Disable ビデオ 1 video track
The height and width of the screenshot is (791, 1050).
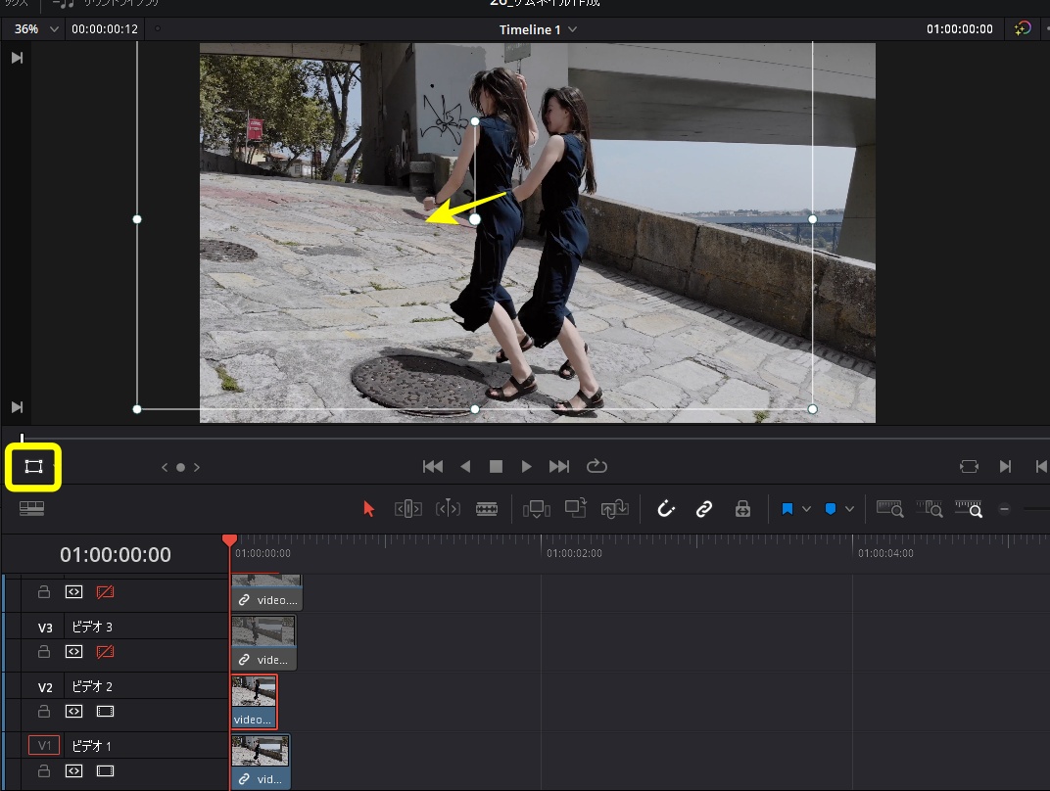(105, 770)
